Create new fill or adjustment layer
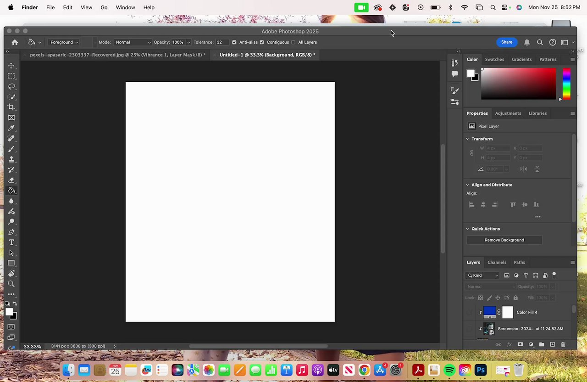587x382 pixels. (531, 344)
